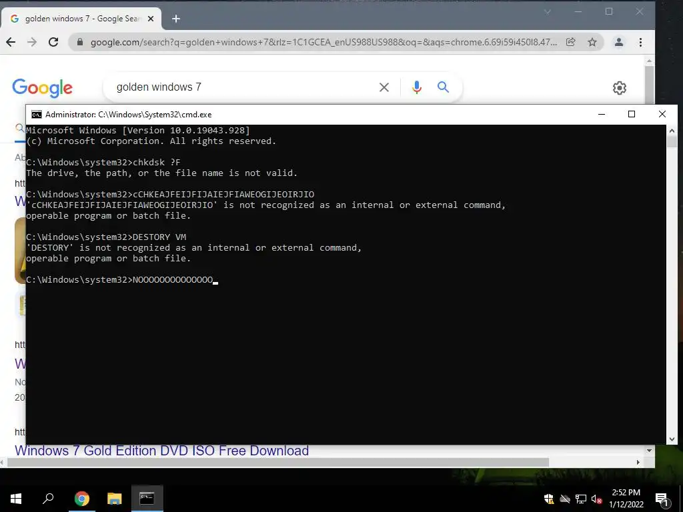Screen dimensions: 683x512
Task: Maximize the Chrome window
Action: click(609, 12)
